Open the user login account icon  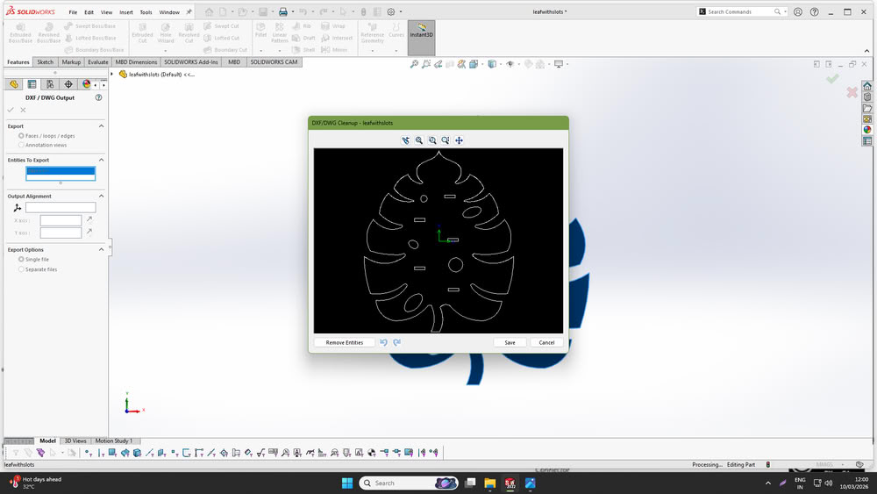pyautogui.click(x=798, y=11)
